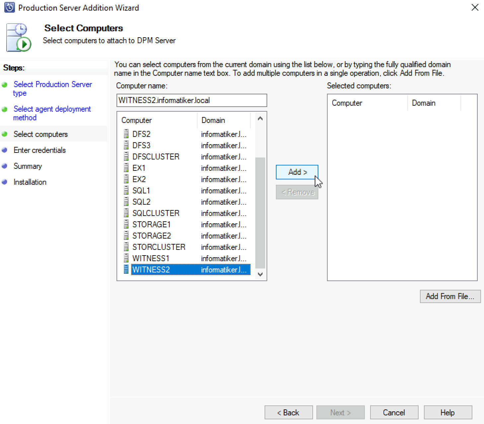The width and height of the screenshot is (484, 424).
Task: Click the blue bullet beside Enter credentials
Action: pyautogui.click(x=5, y=150)
